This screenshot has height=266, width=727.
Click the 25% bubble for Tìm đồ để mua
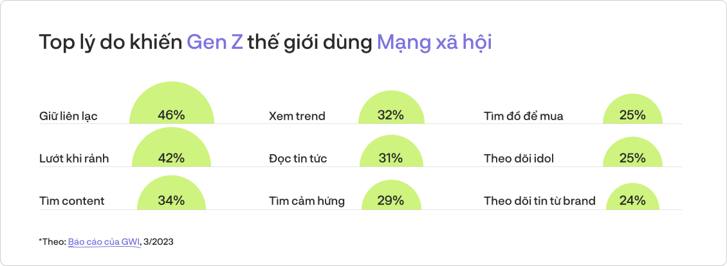tap(632, 109)
